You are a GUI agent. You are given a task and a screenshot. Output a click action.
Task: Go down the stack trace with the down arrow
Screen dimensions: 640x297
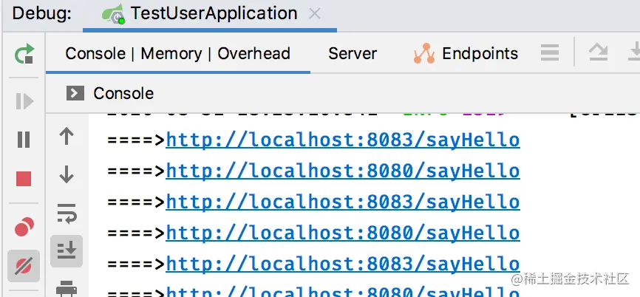tap(67, 174)
